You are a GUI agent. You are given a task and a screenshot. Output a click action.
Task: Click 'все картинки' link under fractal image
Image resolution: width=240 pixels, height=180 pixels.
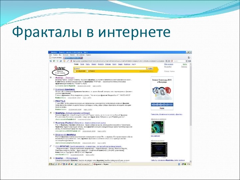155,136
